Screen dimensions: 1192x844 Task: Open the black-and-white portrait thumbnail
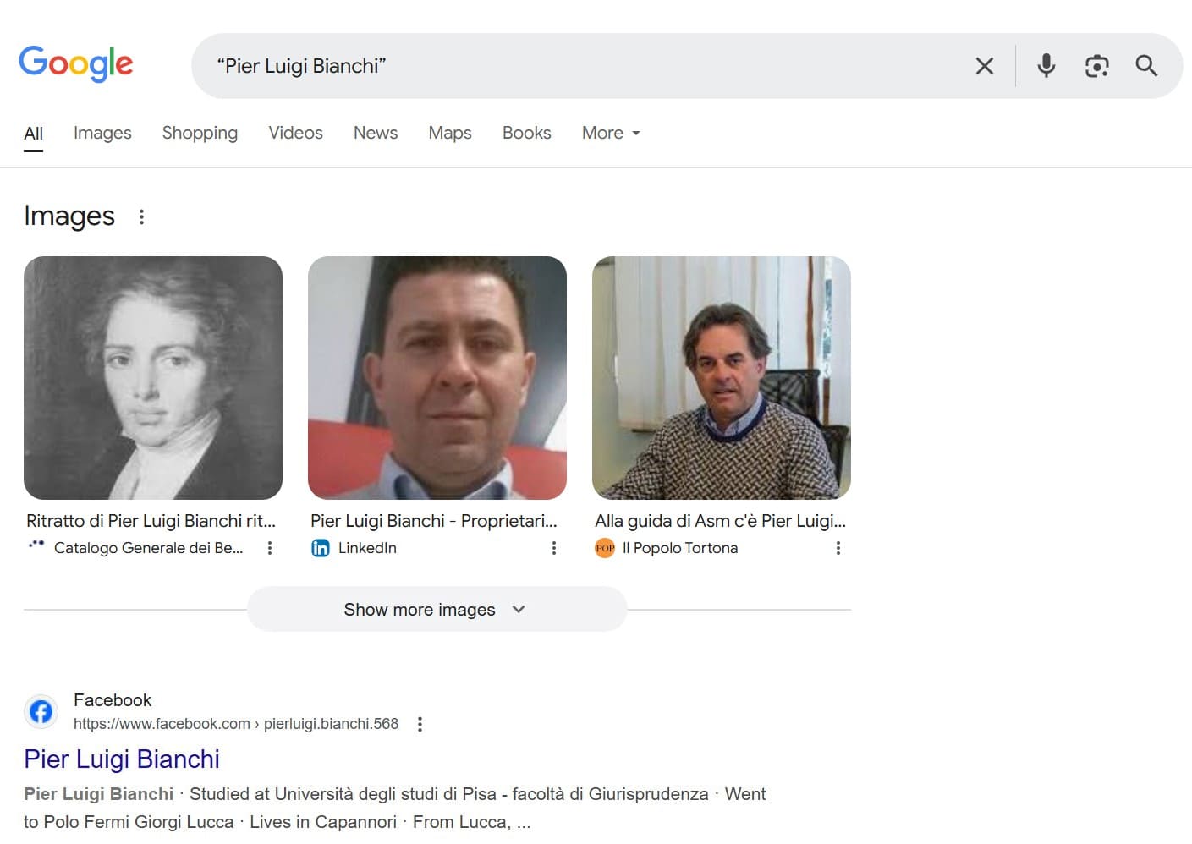(x=153, y=378)
